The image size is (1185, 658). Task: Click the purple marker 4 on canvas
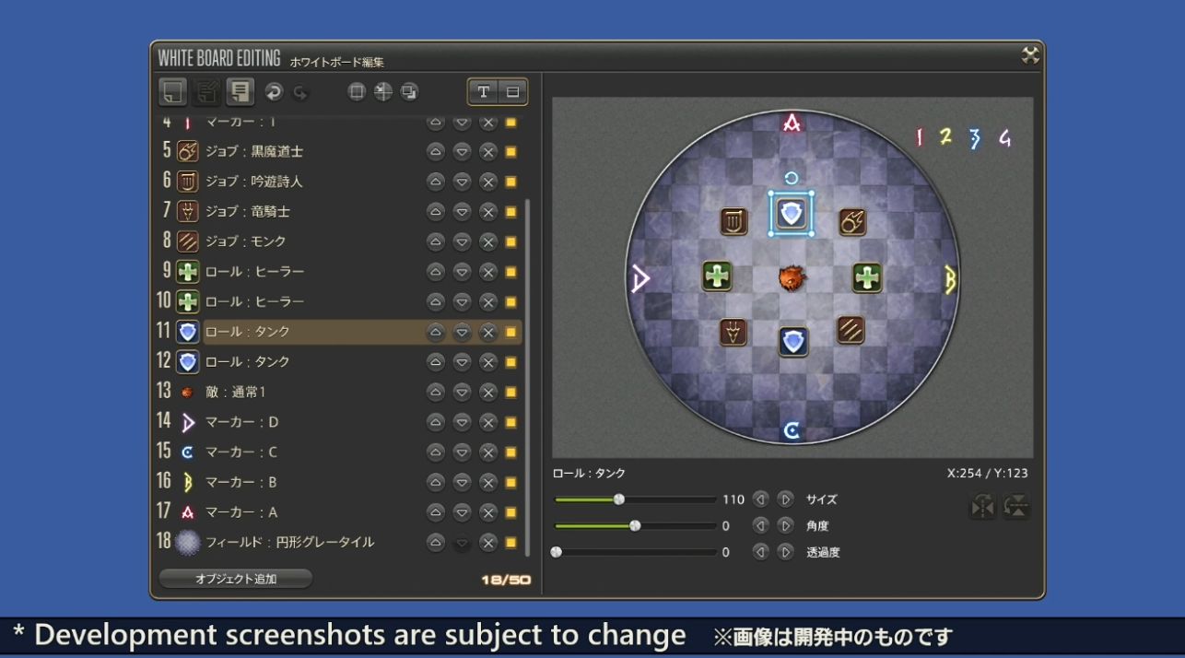1004,138
